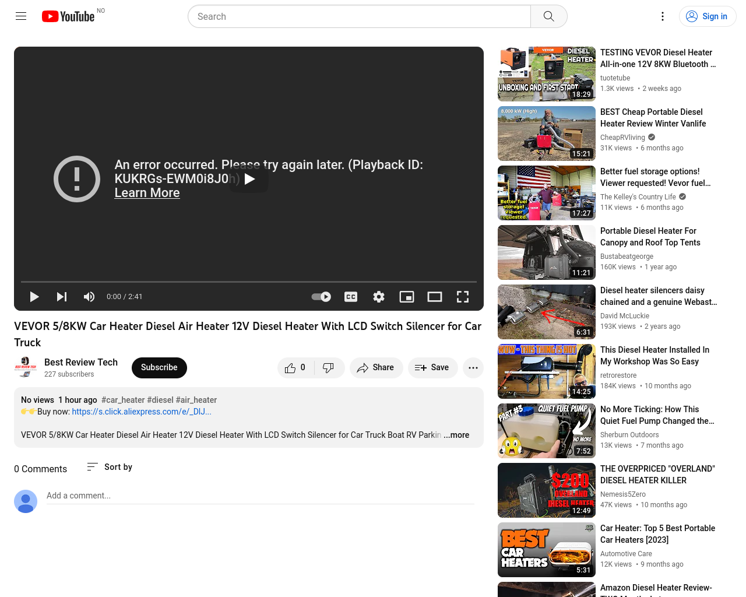Viewport: 746px width, 597px height.
Task: Toggle closed captions (CC)
Action: pyautogui.click(x=351, y=297)
